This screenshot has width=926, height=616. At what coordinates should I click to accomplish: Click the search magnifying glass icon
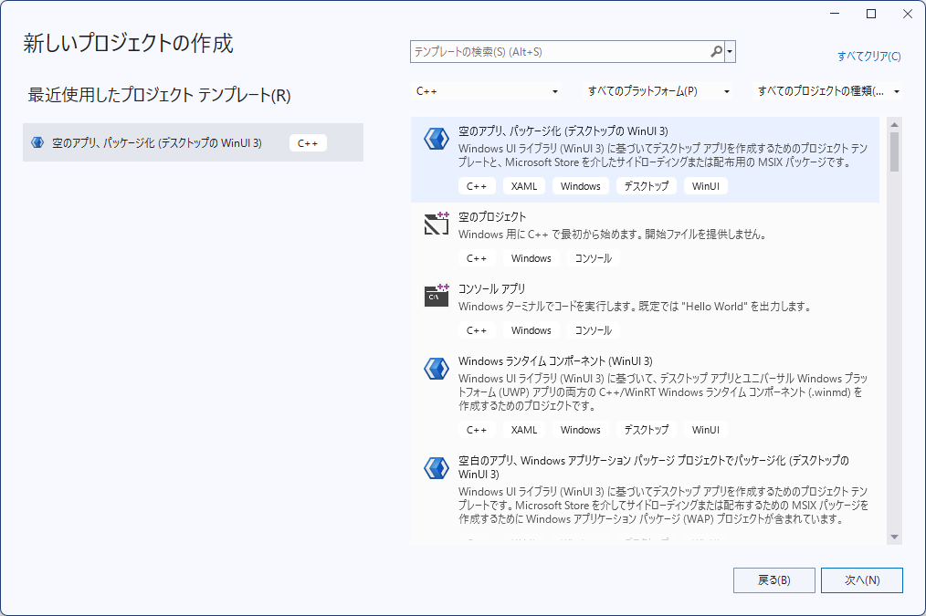(716, 51)
